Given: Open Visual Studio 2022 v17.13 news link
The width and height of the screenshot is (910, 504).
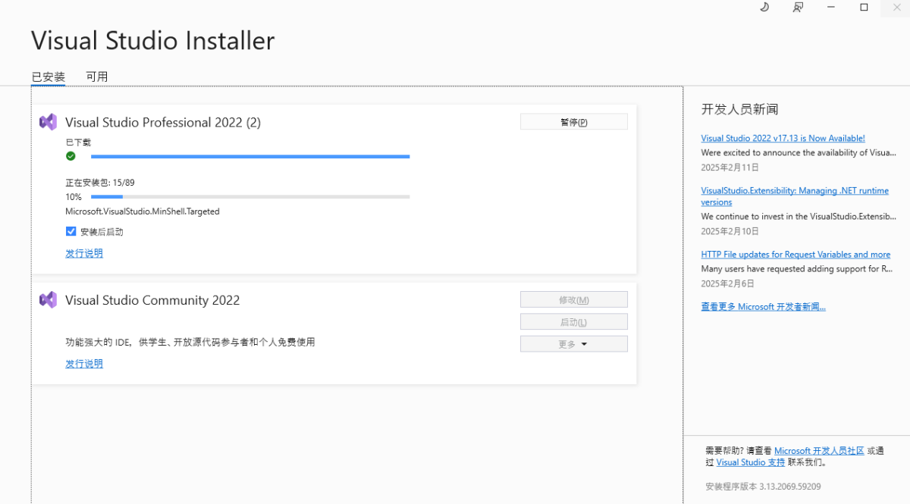Looking at the screenshot, I should click(x=783, y=138).
